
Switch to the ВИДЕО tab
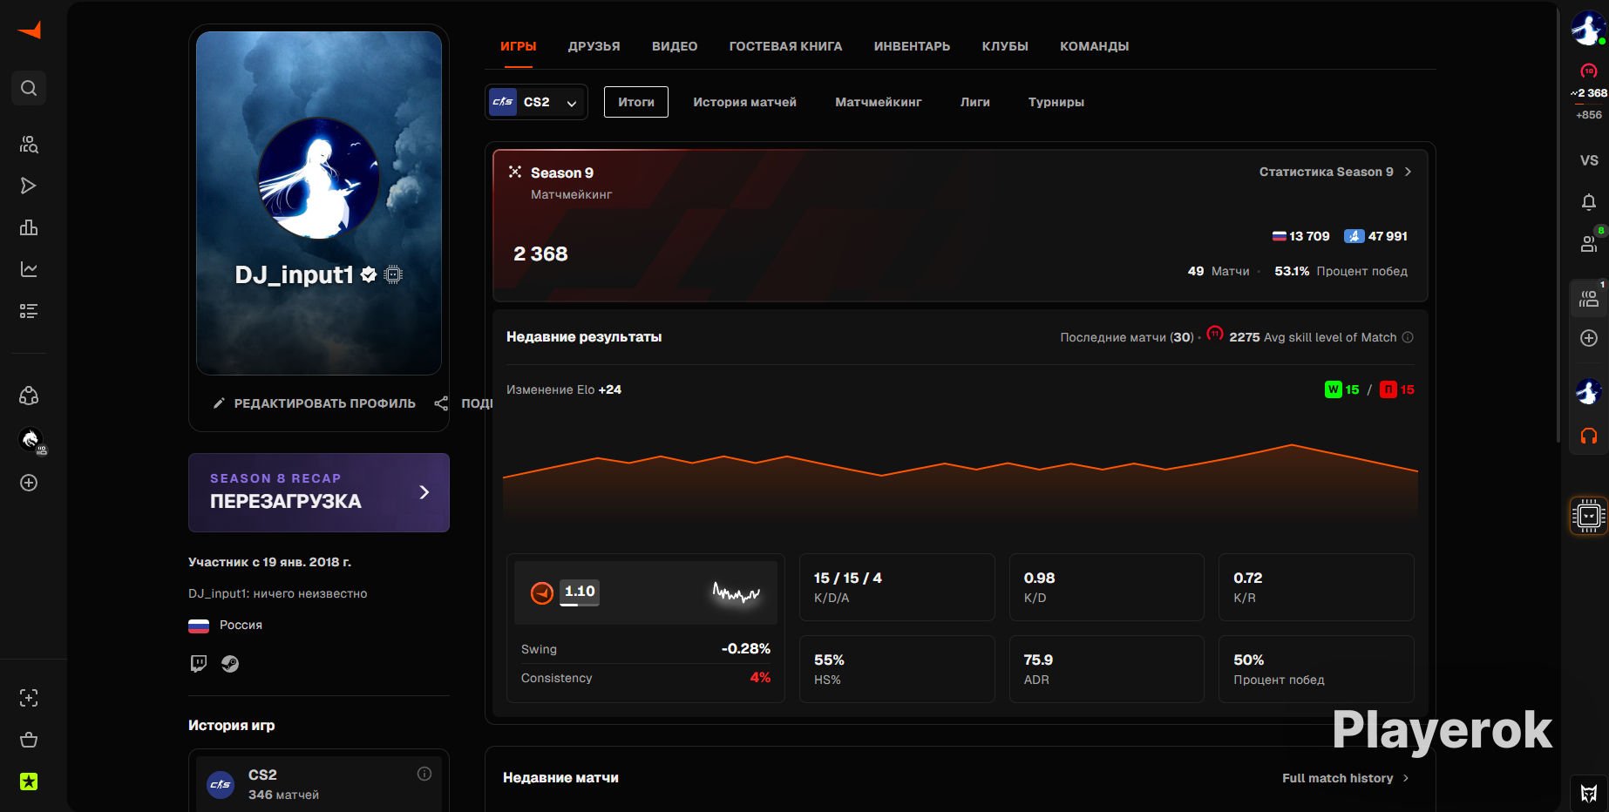coord(675,46)
